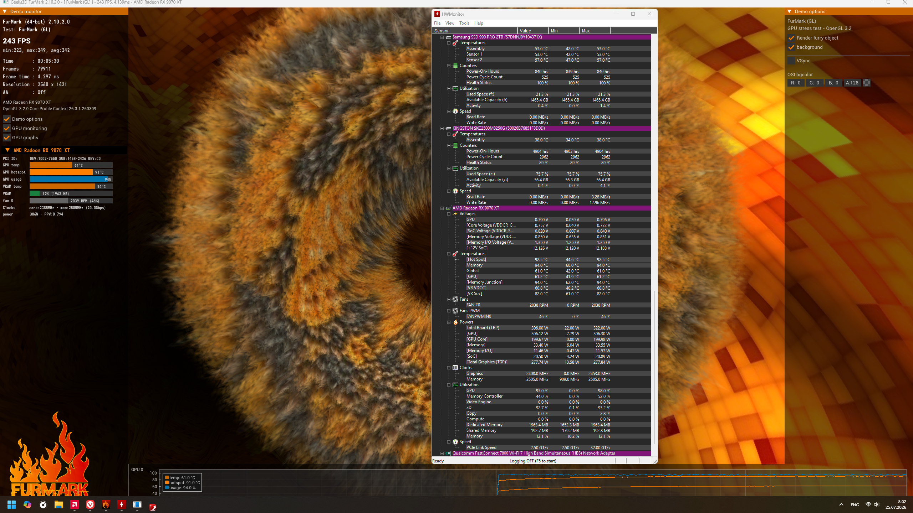This screenshot has height=513, width=913.
Task: Click the Clocks chip icon in HWMonitor
Action: tap(455, 368)
